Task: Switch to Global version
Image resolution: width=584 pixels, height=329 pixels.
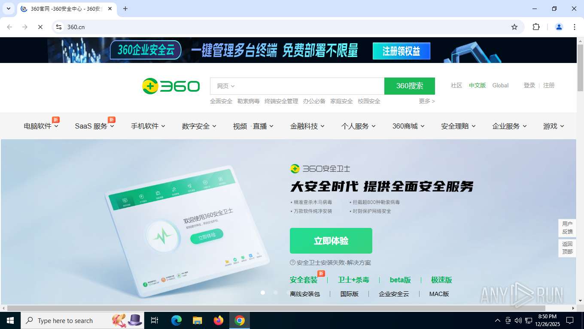Action: 500,85
